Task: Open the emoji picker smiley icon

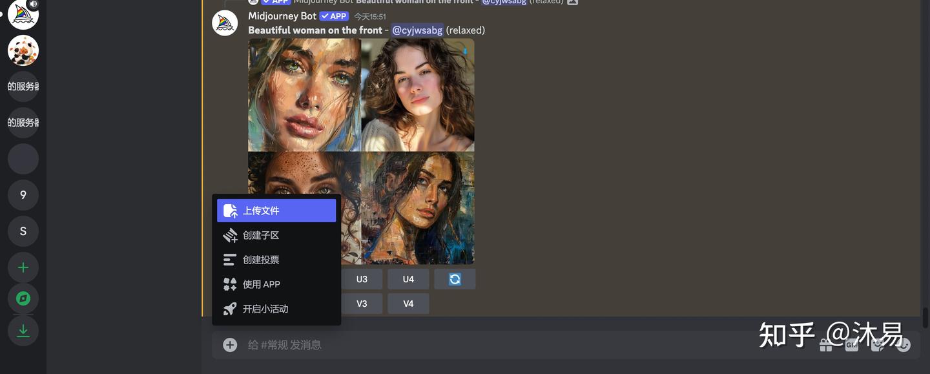Action: point(904,345)
